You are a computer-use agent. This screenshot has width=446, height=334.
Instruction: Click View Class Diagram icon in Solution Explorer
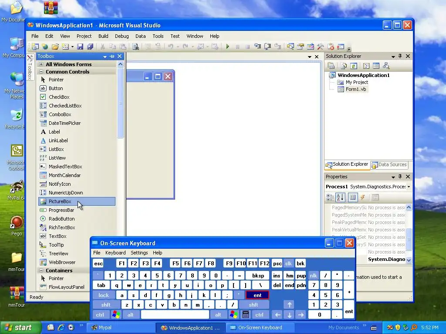[x=386, y=66]
